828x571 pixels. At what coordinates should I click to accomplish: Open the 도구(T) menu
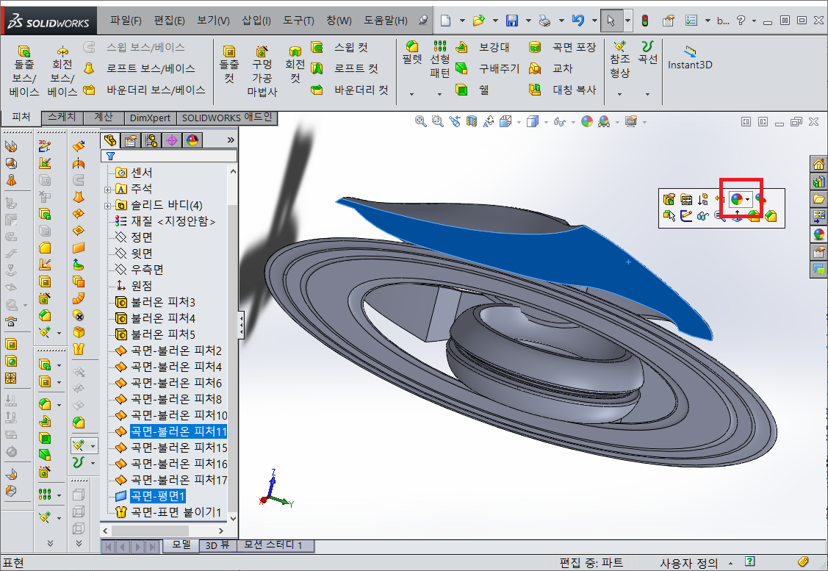(x=298, y=21)
